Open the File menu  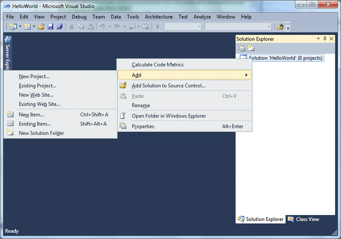click(x=10, y=17)
